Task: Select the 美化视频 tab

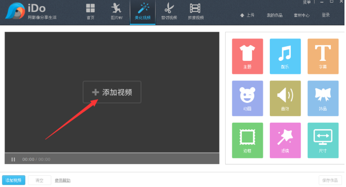Action: pyautogui.click(x=143, y=12)
